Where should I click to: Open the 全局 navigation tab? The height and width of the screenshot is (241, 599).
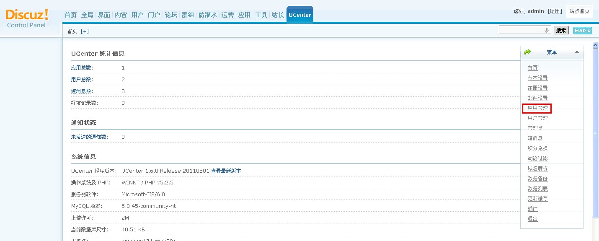pyautogui.click(x=87, y=15)
